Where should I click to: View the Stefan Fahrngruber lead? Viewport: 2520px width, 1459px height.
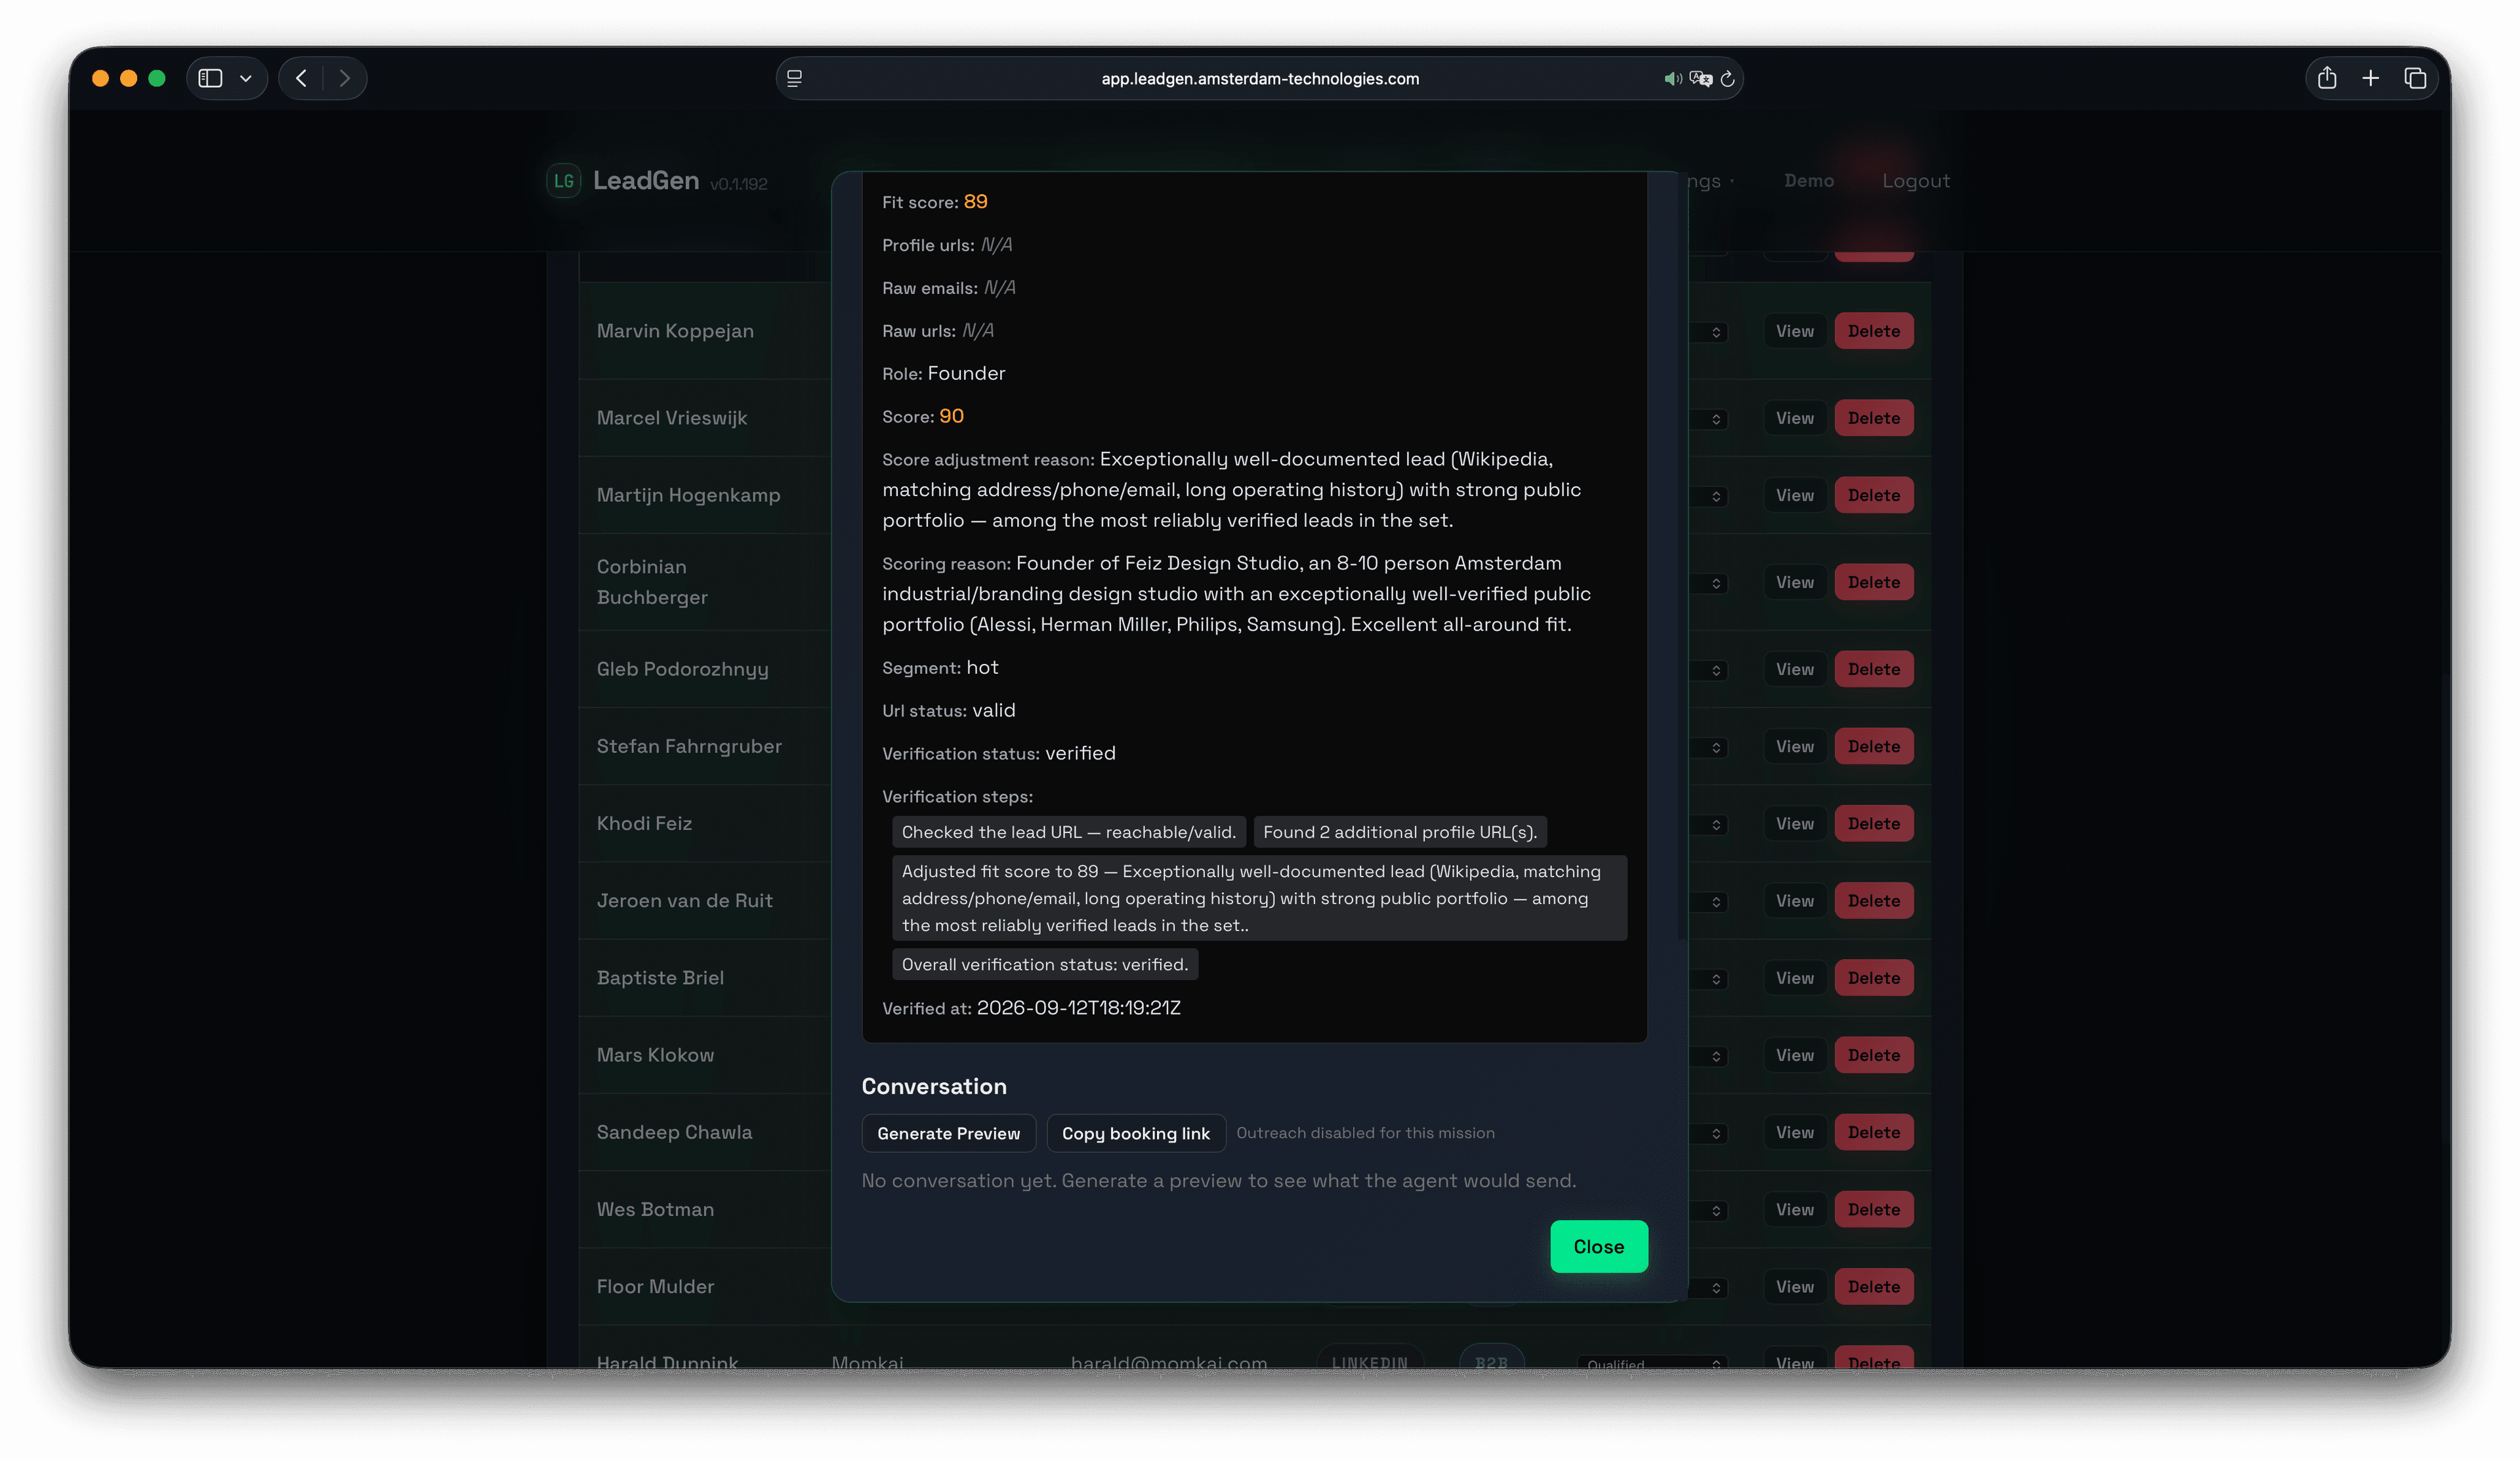pos(1795,745)
